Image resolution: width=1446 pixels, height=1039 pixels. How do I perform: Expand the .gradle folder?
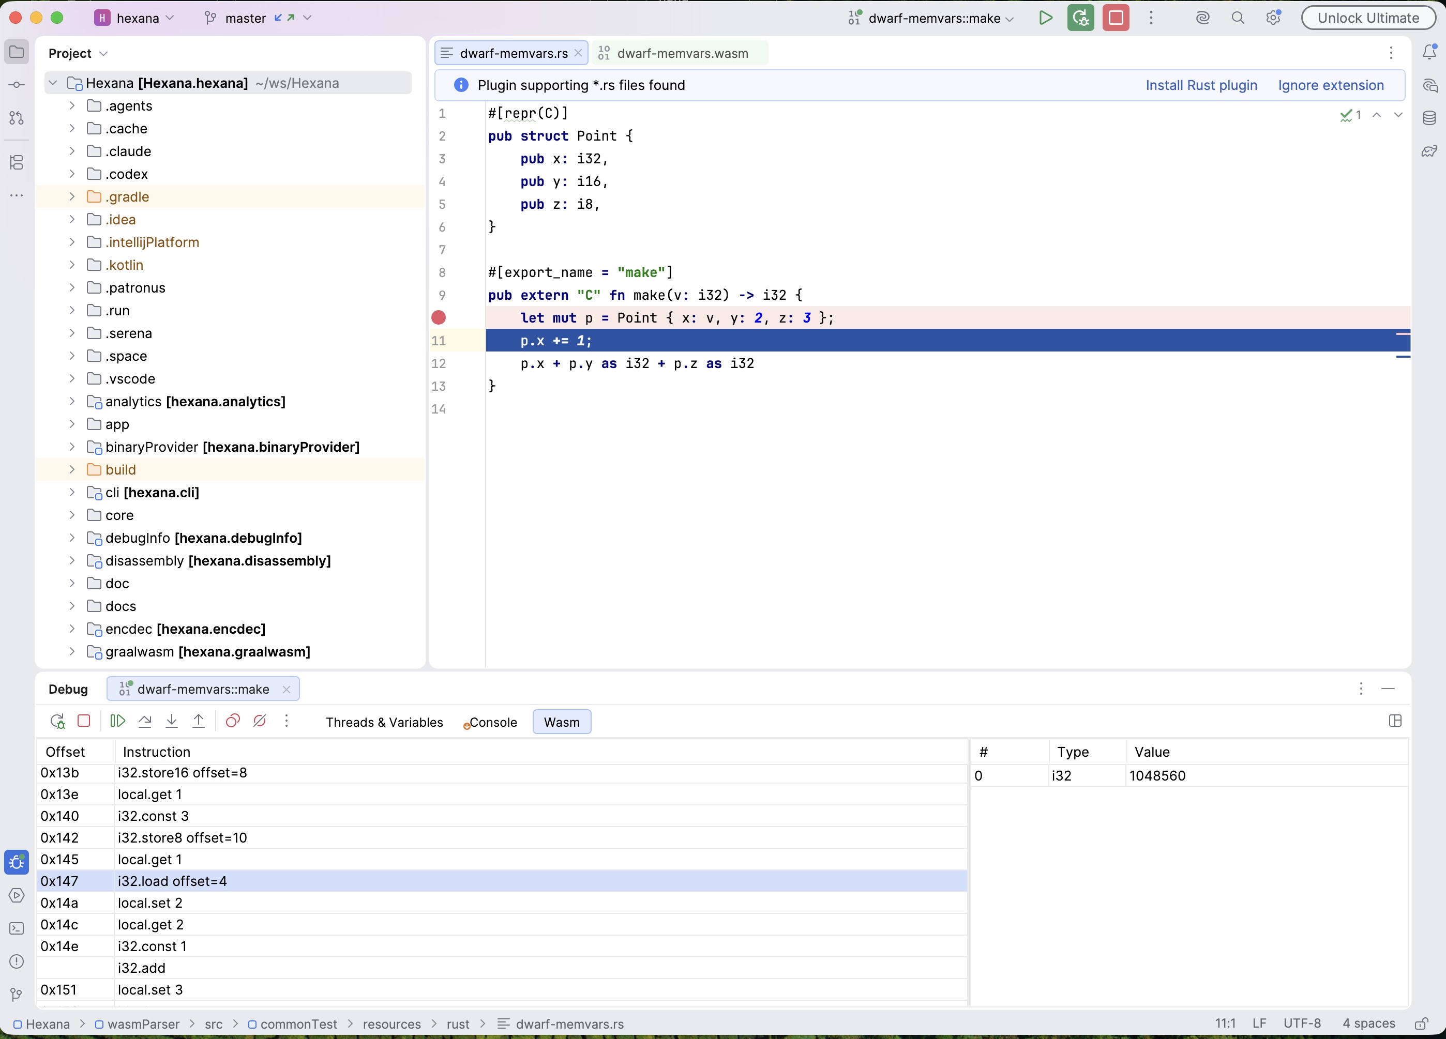pyautogui.click(x=72, y=196)
